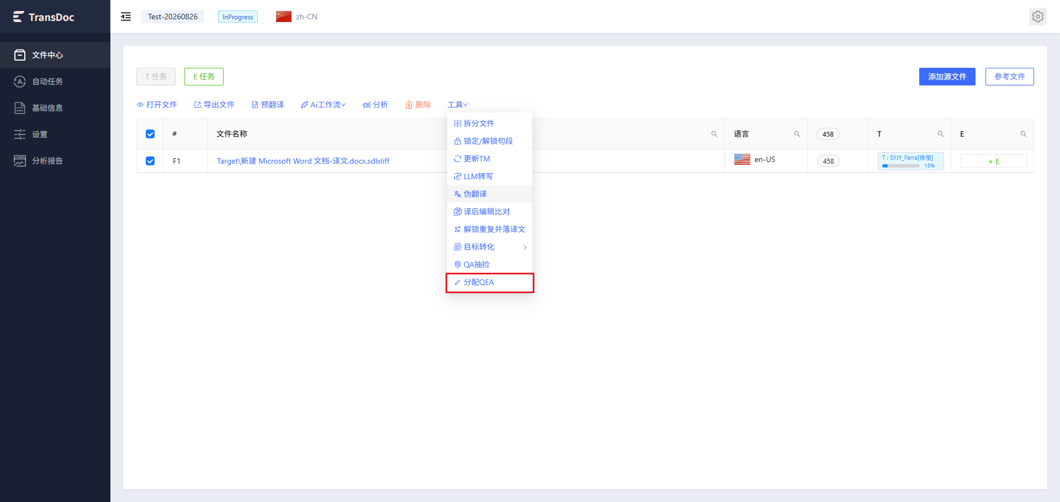Choose QA抽检 menu item
This screenshot has height=502, width=1060.
tap(490, 265)
